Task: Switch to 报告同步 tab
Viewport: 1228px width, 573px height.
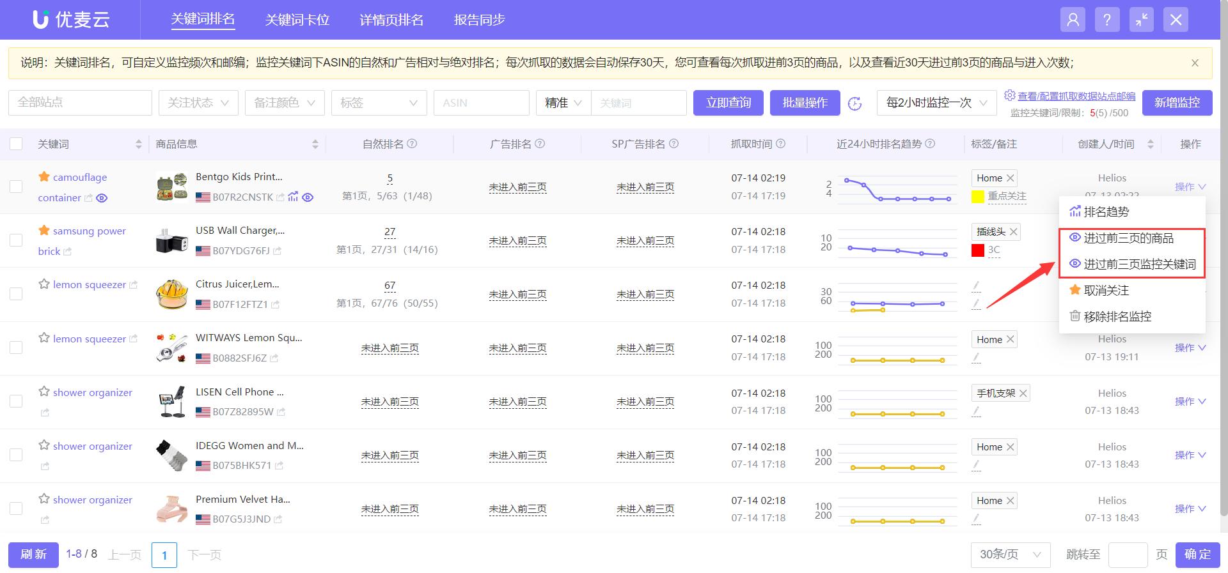Action: point(480,20)
